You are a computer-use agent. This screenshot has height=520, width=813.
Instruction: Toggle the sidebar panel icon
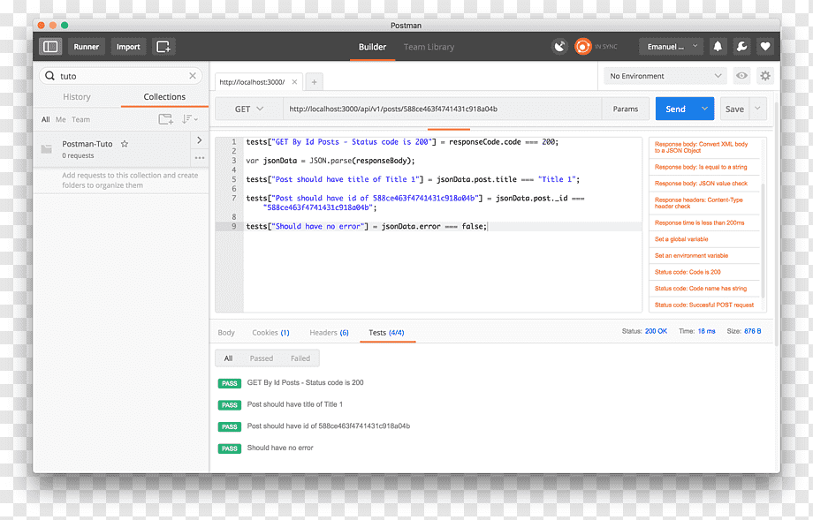click(x=50, y=47)
